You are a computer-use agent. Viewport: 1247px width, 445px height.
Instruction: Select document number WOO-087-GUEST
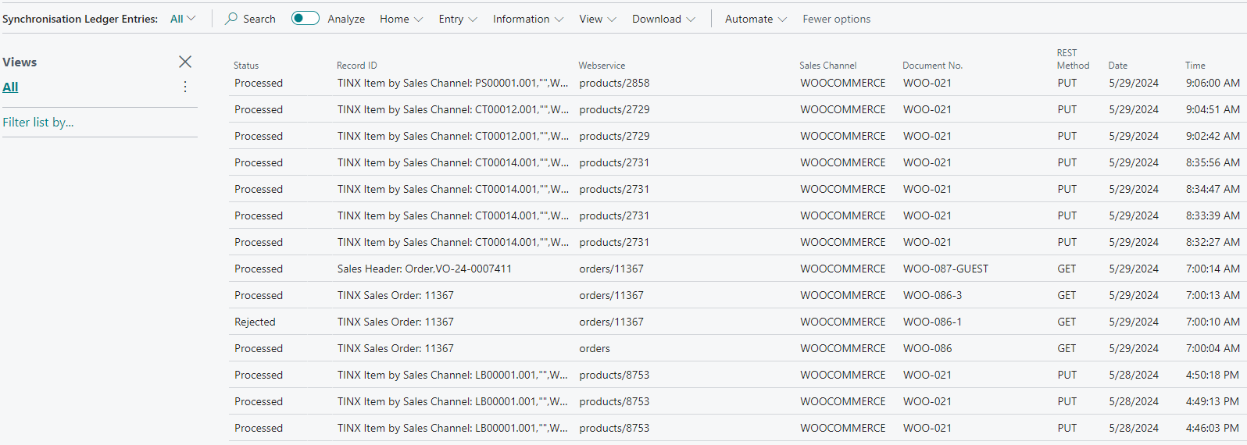945,269
